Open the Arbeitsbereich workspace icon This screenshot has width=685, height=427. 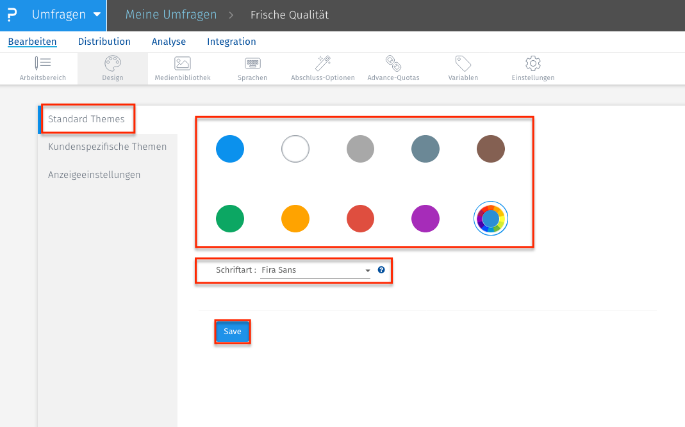pos(43,67)
